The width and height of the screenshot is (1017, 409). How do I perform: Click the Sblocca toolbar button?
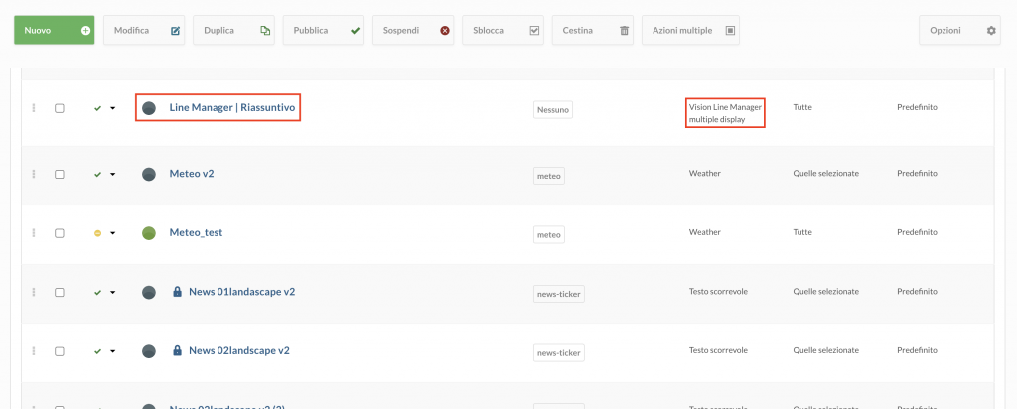[x=503, y=30]
